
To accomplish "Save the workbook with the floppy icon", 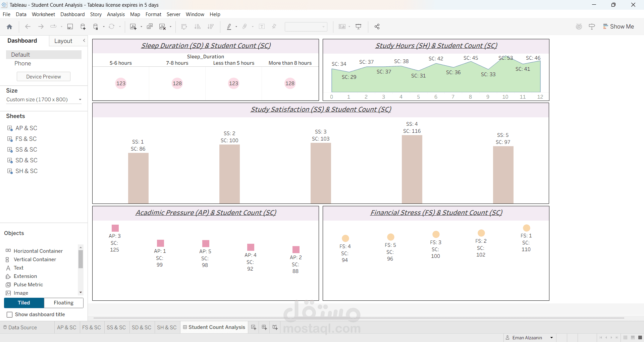I will click(70, 27).
